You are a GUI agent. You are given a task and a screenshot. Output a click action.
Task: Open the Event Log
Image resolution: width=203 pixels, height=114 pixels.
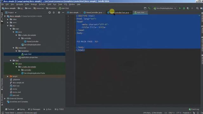point(194,109)
